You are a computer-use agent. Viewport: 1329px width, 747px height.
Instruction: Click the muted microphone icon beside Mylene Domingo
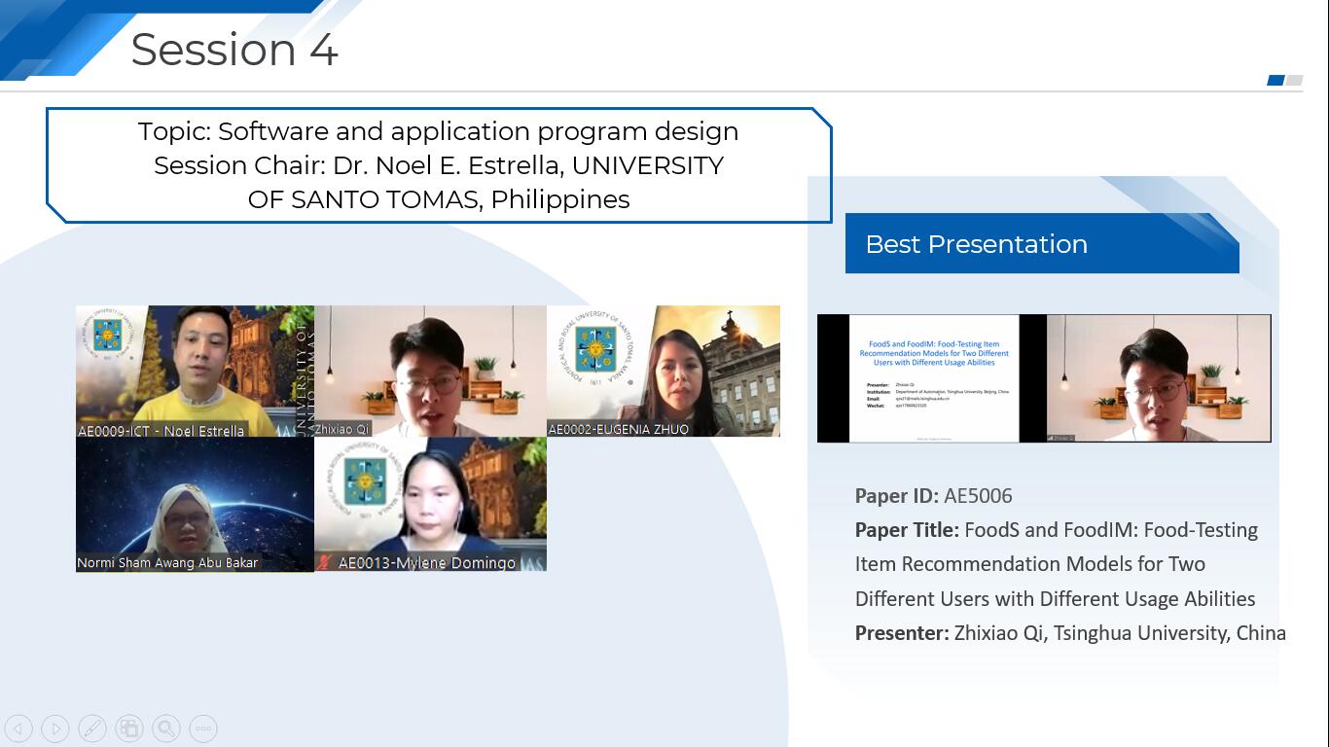[325, 562]
